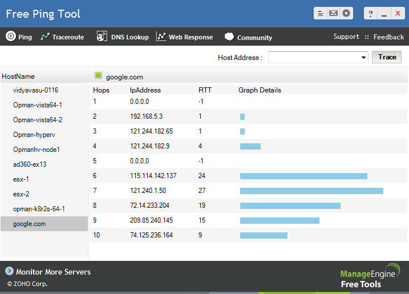Image resolution: width=409 pixels, height=294 pixels.
Task: Click the RTT graph bar for hop 6
Action: coord(303,176)
